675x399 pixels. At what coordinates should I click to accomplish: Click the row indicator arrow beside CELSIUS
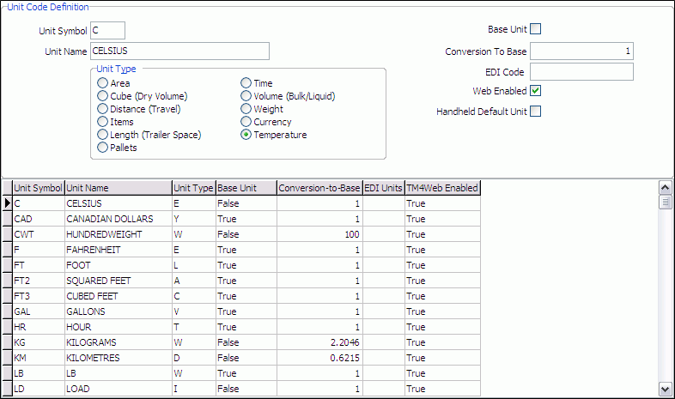click(x=7, y=203)
